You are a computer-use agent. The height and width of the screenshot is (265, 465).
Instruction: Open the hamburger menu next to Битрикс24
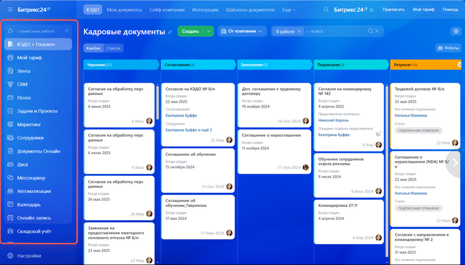10,9
